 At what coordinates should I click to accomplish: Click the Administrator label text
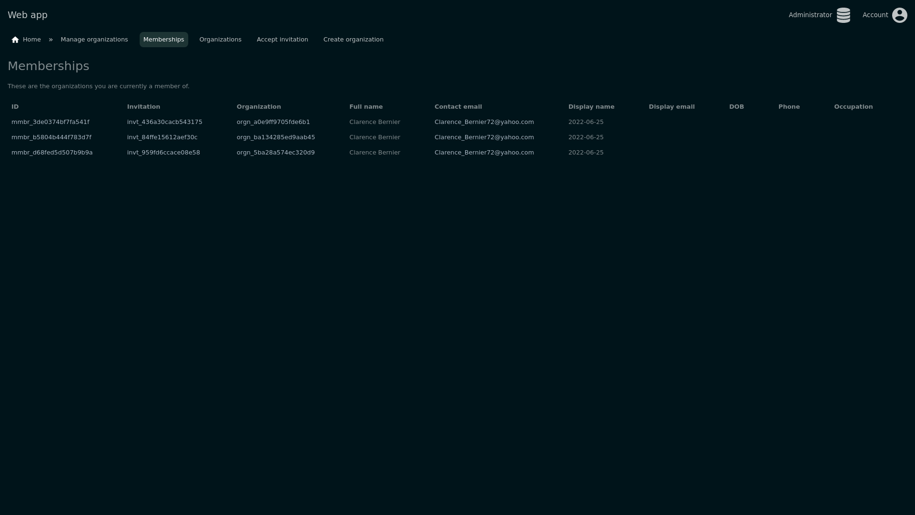(810, 15)
